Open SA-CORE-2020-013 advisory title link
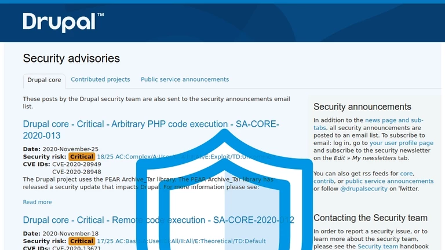This screenshot has width=445, height=250. [x=151, y=130]
